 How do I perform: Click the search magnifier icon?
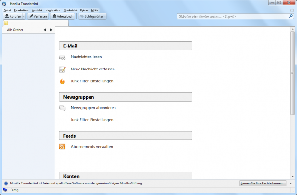(x=291, y=16)
